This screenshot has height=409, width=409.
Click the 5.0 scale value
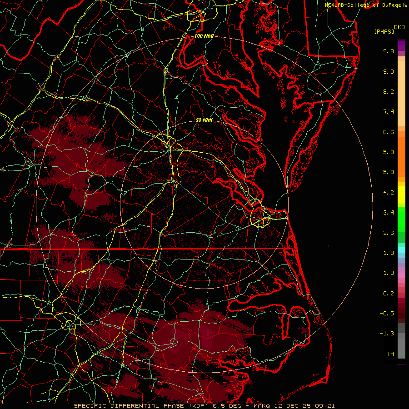coord(389,172)
